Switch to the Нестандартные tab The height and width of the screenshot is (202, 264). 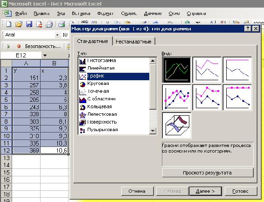tap(133, 42)
